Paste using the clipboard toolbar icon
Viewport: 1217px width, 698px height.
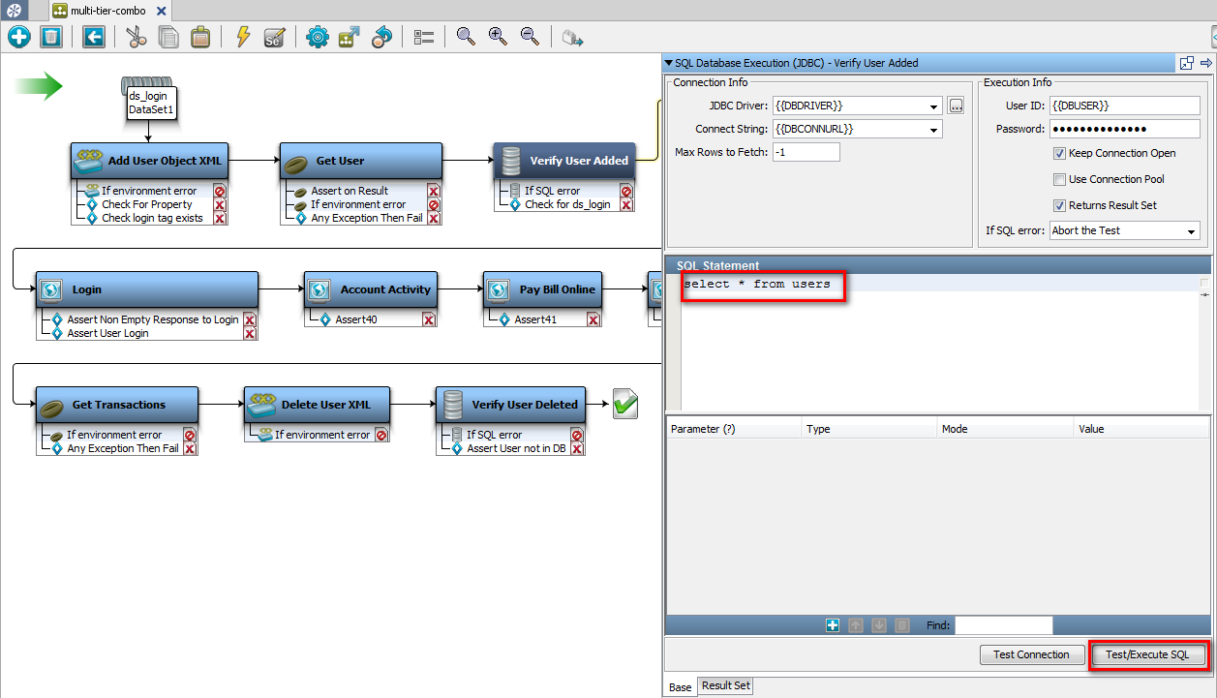coord(199,37)
